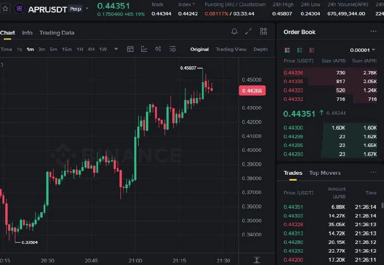Viewport: 384px width, 265px height.
Task: Click ask price 0.44332 row
Action: coord(330,99)
